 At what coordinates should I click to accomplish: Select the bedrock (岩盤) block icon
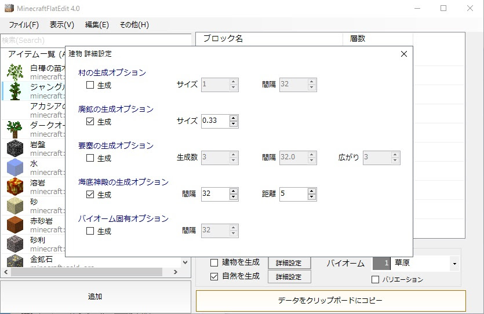15,148
